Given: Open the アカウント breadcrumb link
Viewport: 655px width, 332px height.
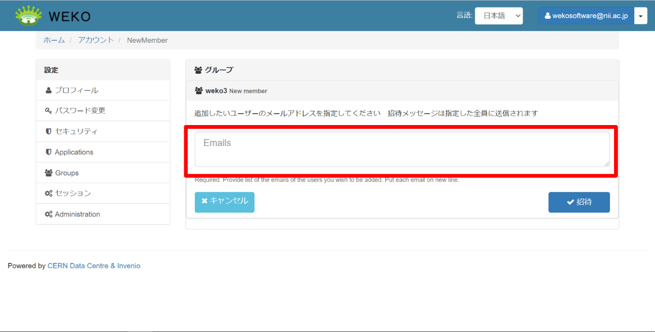Looking at the screenshot, I should pyautogui.click(x=96, y=40).
